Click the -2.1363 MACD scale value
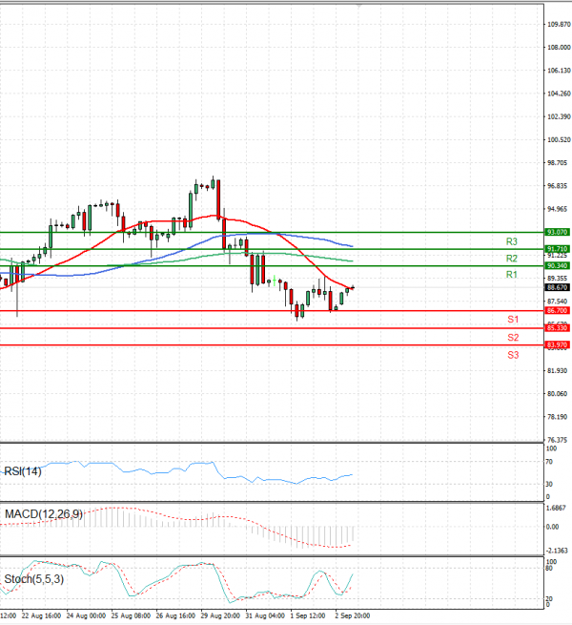This screenshot has width=572, height=625. (x=557, y=551)
